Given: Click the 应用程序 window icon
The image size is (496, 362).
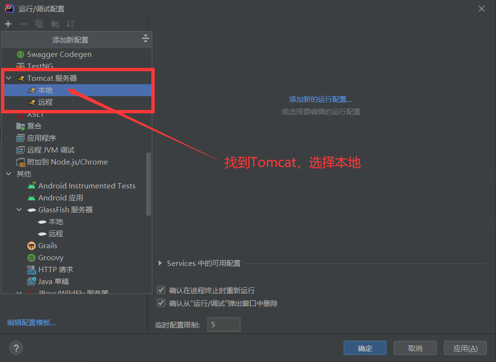Looking at the screenshot, I should click(x=20, y=138).
